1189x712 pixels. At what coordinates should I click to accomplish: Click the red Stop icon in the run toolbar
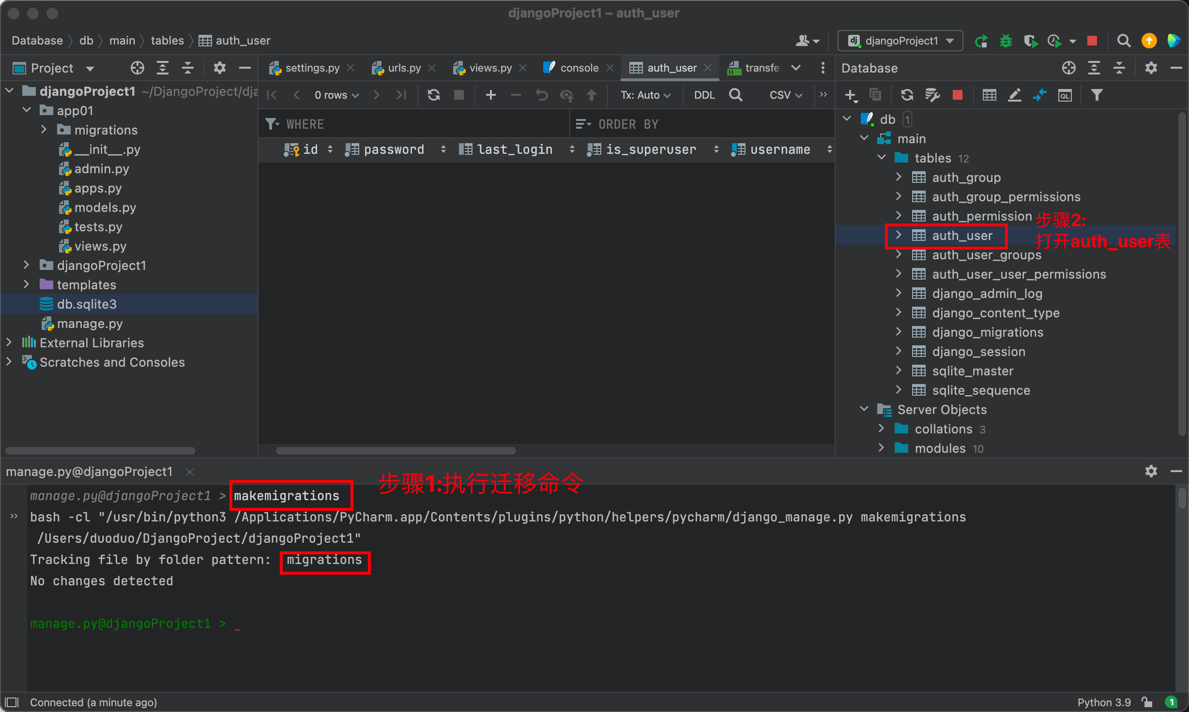click(1092, 41)
